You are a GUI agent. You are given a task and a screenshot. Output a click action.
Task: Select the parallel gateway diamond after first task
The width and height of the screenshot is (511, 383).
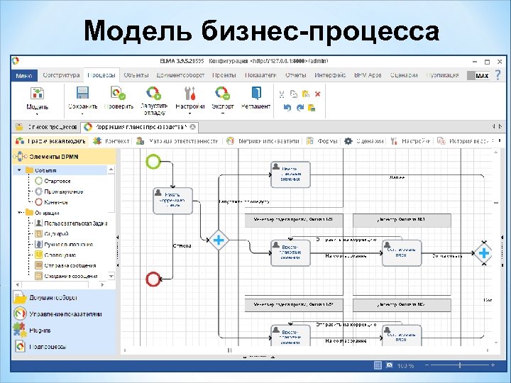219,240
